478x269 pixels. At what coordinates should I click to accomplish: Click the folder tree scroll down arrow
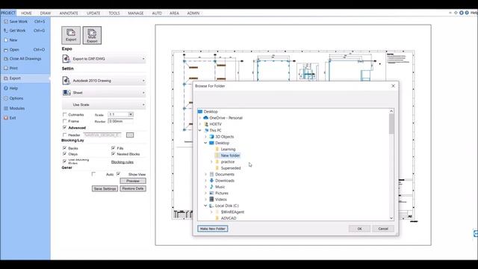tap(391, 217)
